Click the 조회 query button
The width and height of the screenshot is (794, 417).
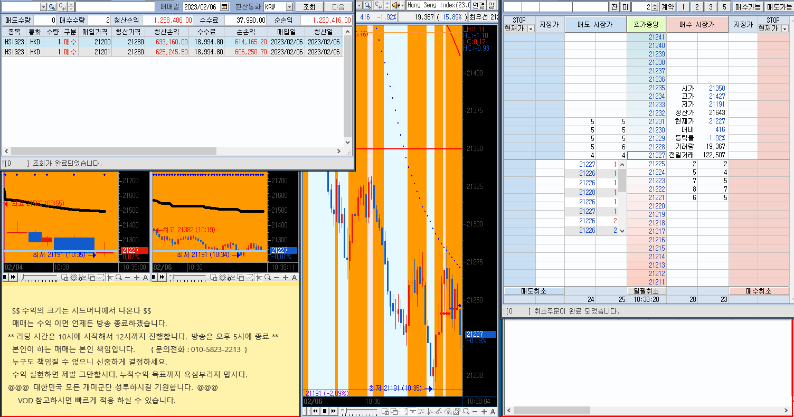coord(309,7)
